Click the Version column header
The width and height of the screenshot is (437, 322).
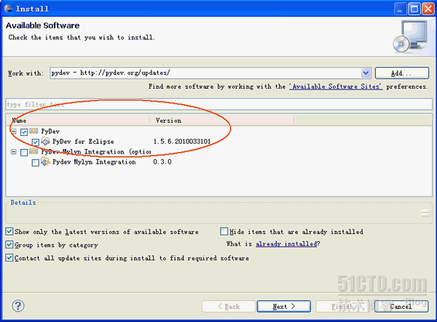click(x=222, y=121)
